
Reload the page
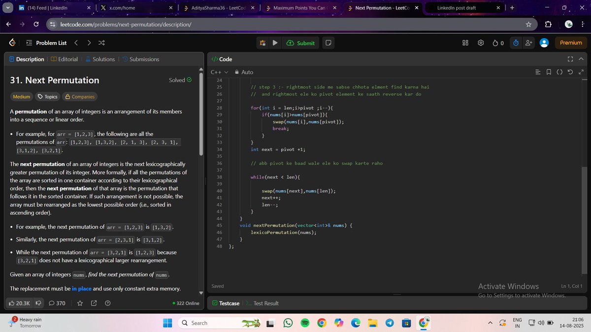tap(36, 24)
